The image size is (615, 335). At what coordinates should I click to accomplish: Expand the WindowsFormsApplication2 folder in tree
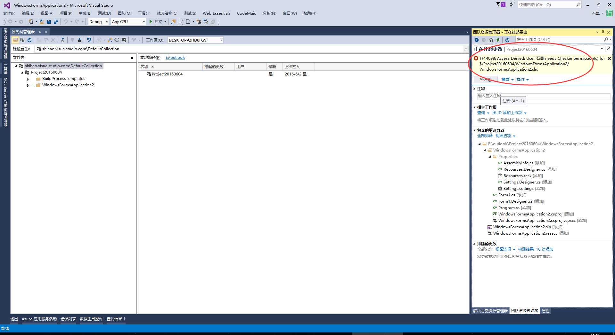click(x=28, y=85)
